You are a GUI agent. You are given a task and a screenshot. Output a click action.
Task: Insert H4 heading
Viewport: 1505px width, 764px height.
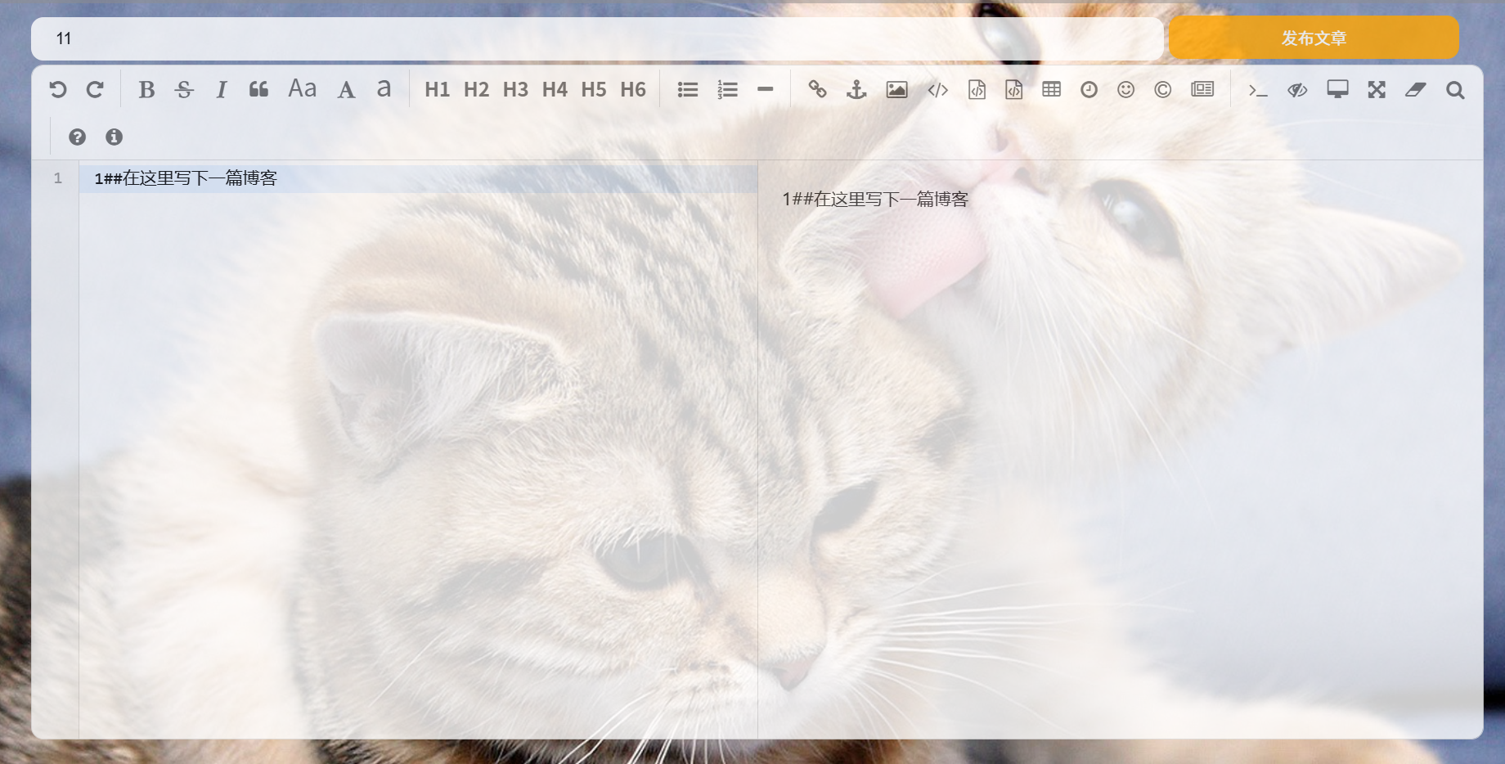555,89
